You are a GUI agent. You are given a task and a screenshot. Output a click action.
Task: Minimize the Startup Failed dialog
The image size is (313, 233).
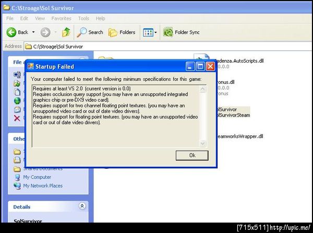[x=190, y=66]
